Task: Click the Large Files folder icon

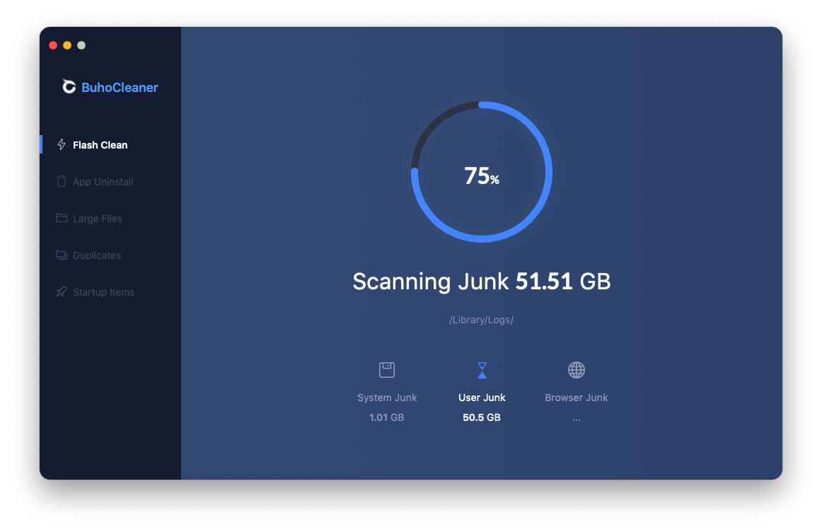Action: click(62, 217)
